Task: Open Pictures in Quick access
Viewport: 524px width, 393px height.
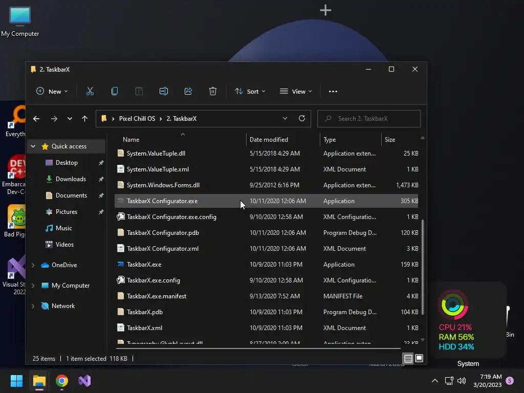Action: 66,212
